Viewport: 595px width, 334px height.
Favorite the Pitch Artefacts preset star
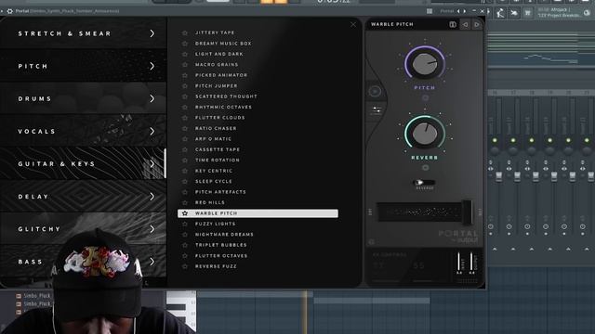pyautogui.click(x=185, y=192)
